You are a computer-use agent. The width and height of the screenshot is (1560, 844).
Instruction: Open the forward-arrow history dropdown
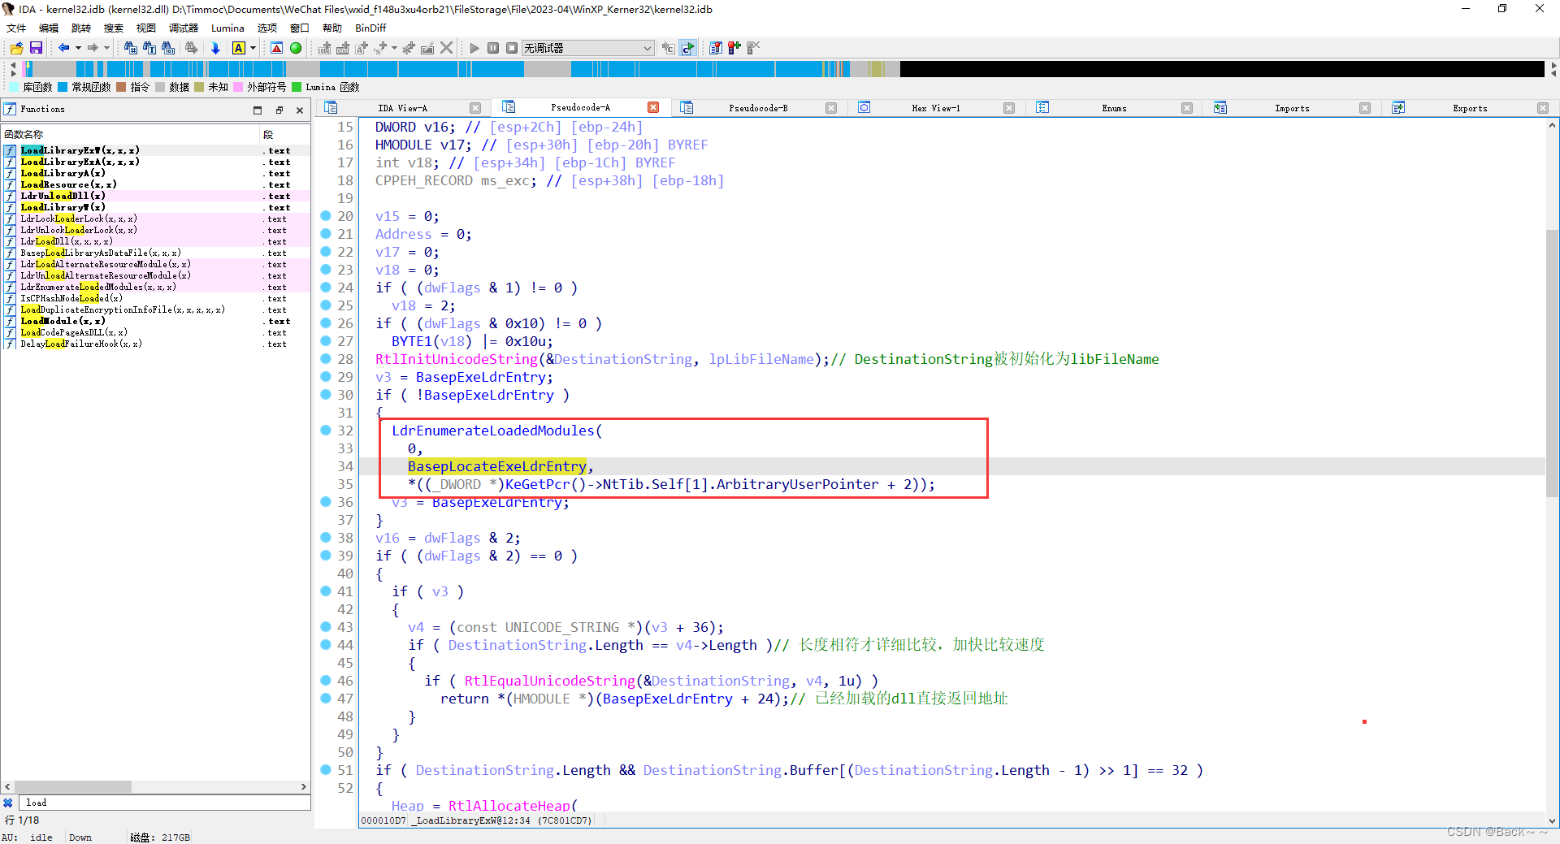click(x=106, y=48)
